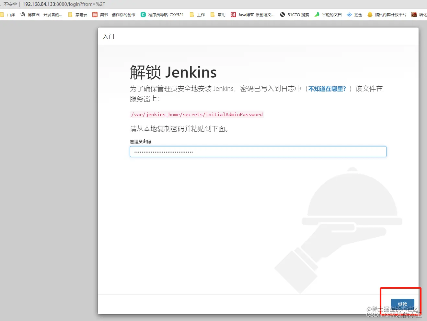
Task: Click the 博客园 developer bookmark icon
Action: click(22, 15)
